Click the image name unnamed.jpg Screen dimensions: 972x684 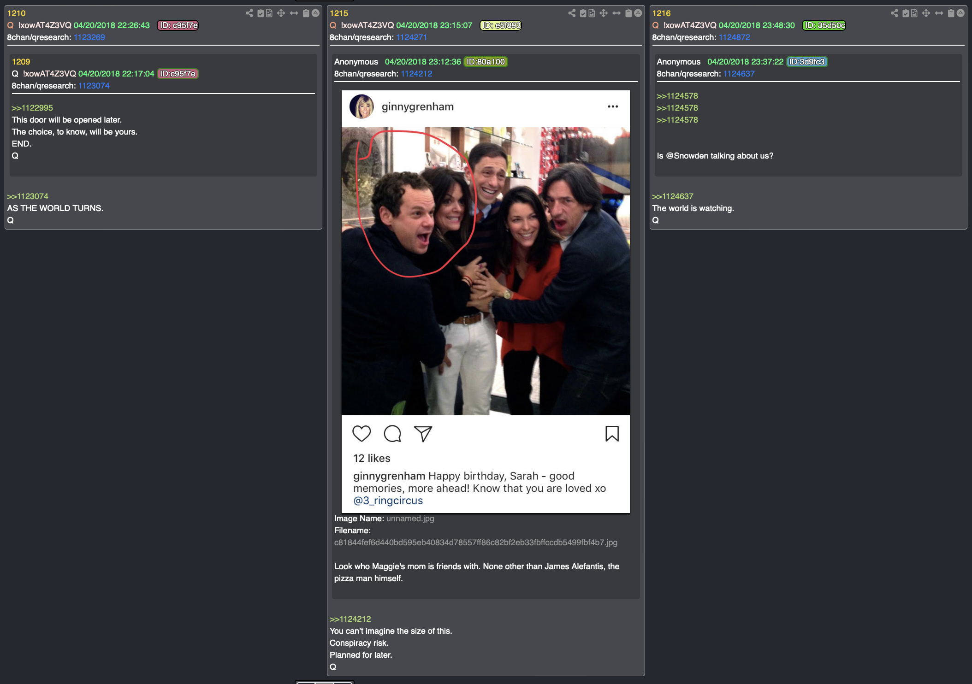pos(410,519)
